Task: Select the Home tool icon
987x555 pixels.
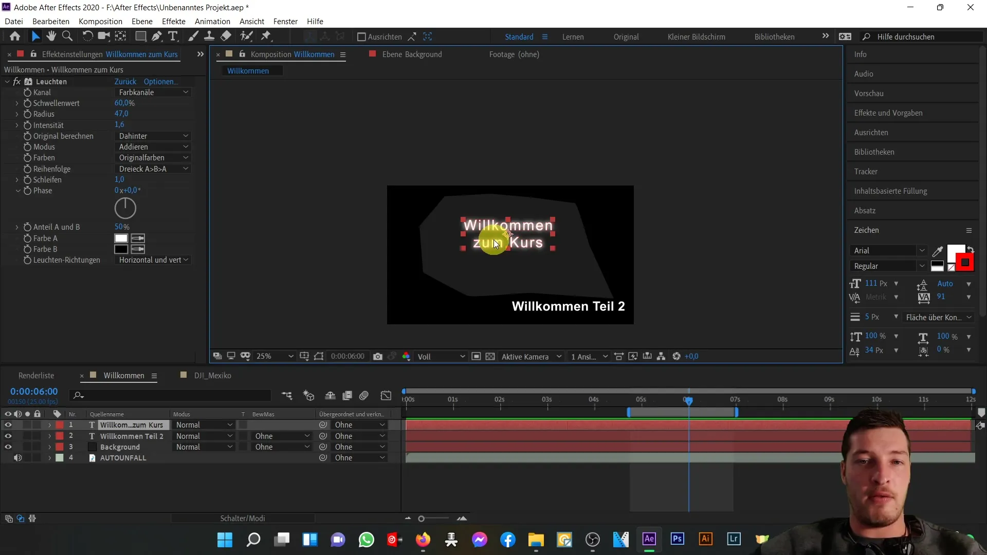Action: 15,36
